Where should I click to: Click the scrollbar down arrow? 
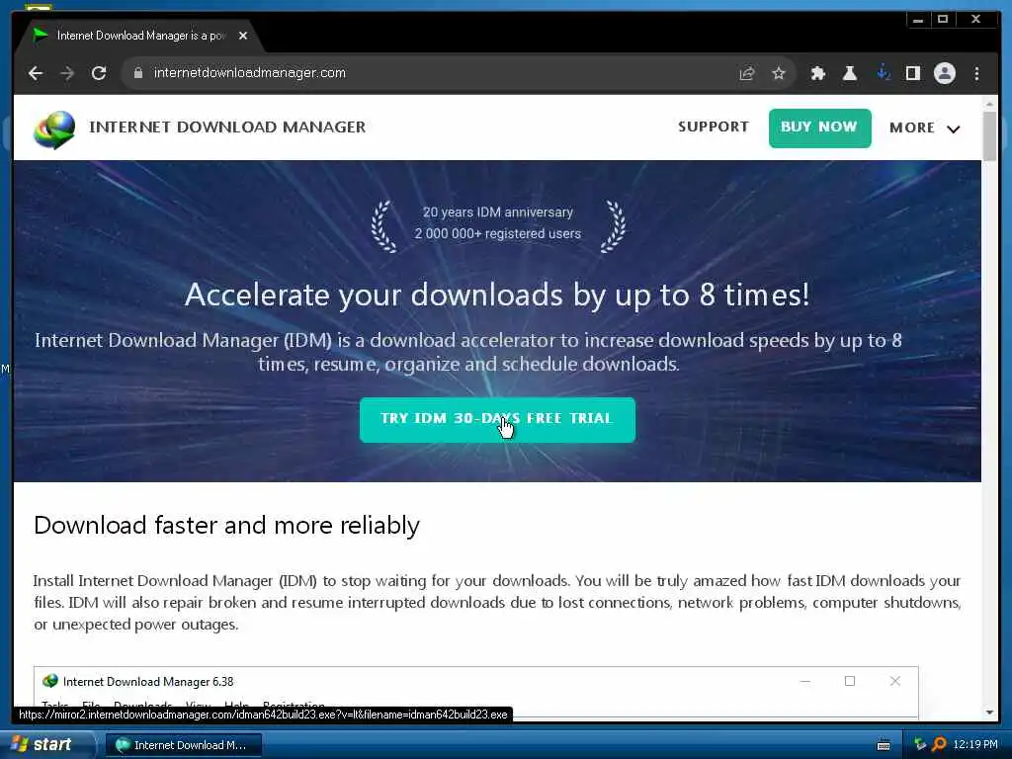pyautogui.click(x=989, y=712)
